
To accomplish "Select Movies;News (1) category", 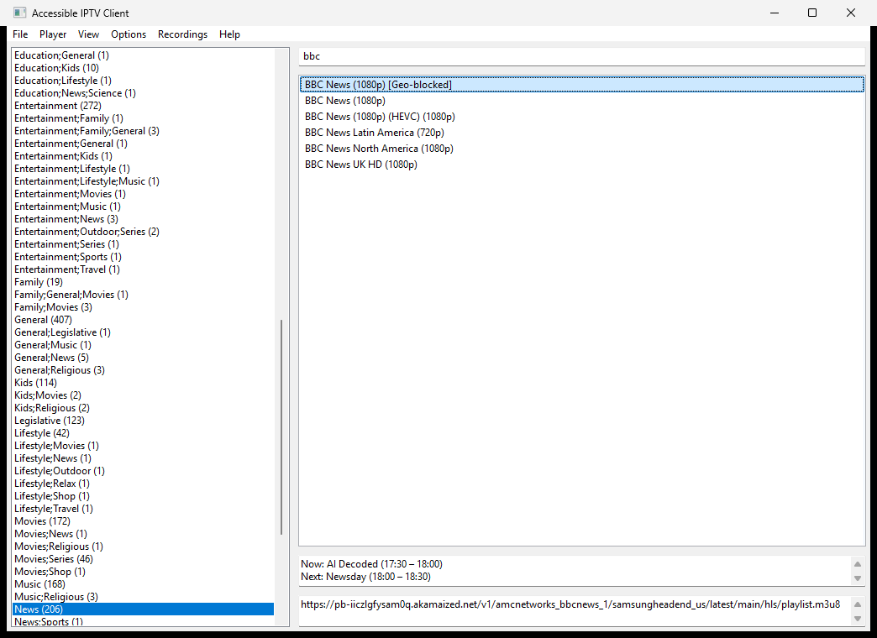I will click(143, 534).
